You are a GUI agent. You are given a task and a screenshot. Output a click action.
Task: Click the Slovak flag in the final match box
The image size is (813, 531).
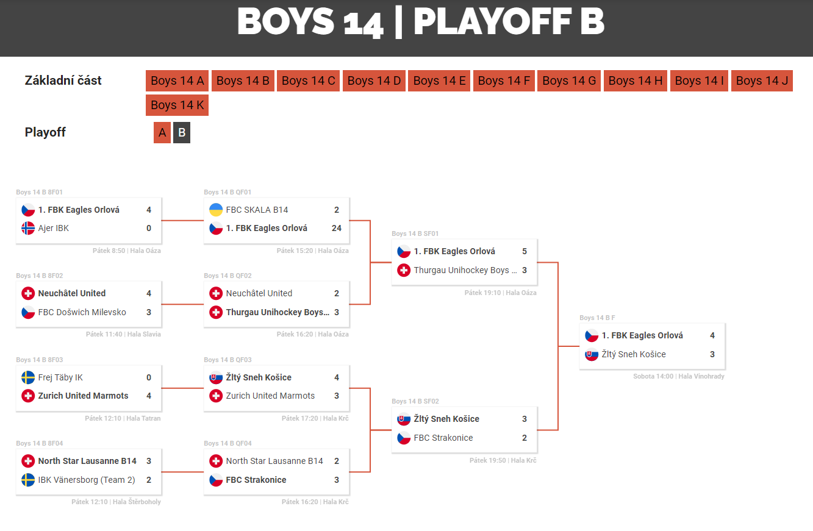coord(592,354)
